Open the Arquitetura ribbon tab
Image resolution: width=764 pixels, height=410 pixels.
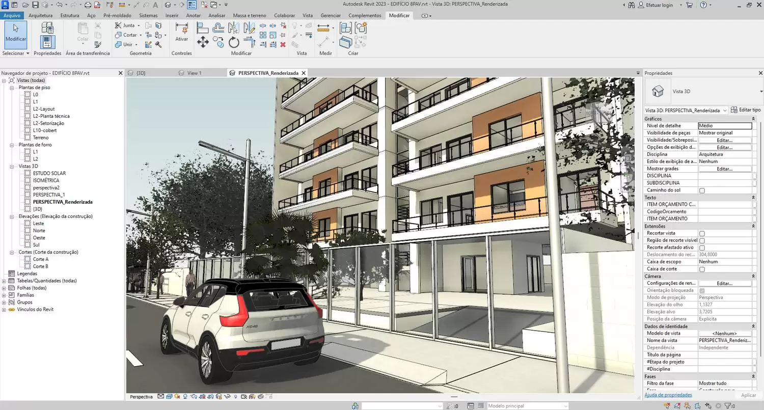tap(40, 15)
